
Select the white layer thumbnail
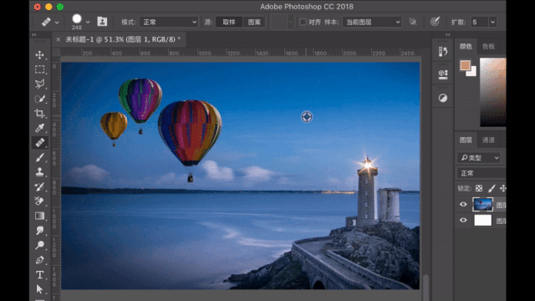click(483, 221)
